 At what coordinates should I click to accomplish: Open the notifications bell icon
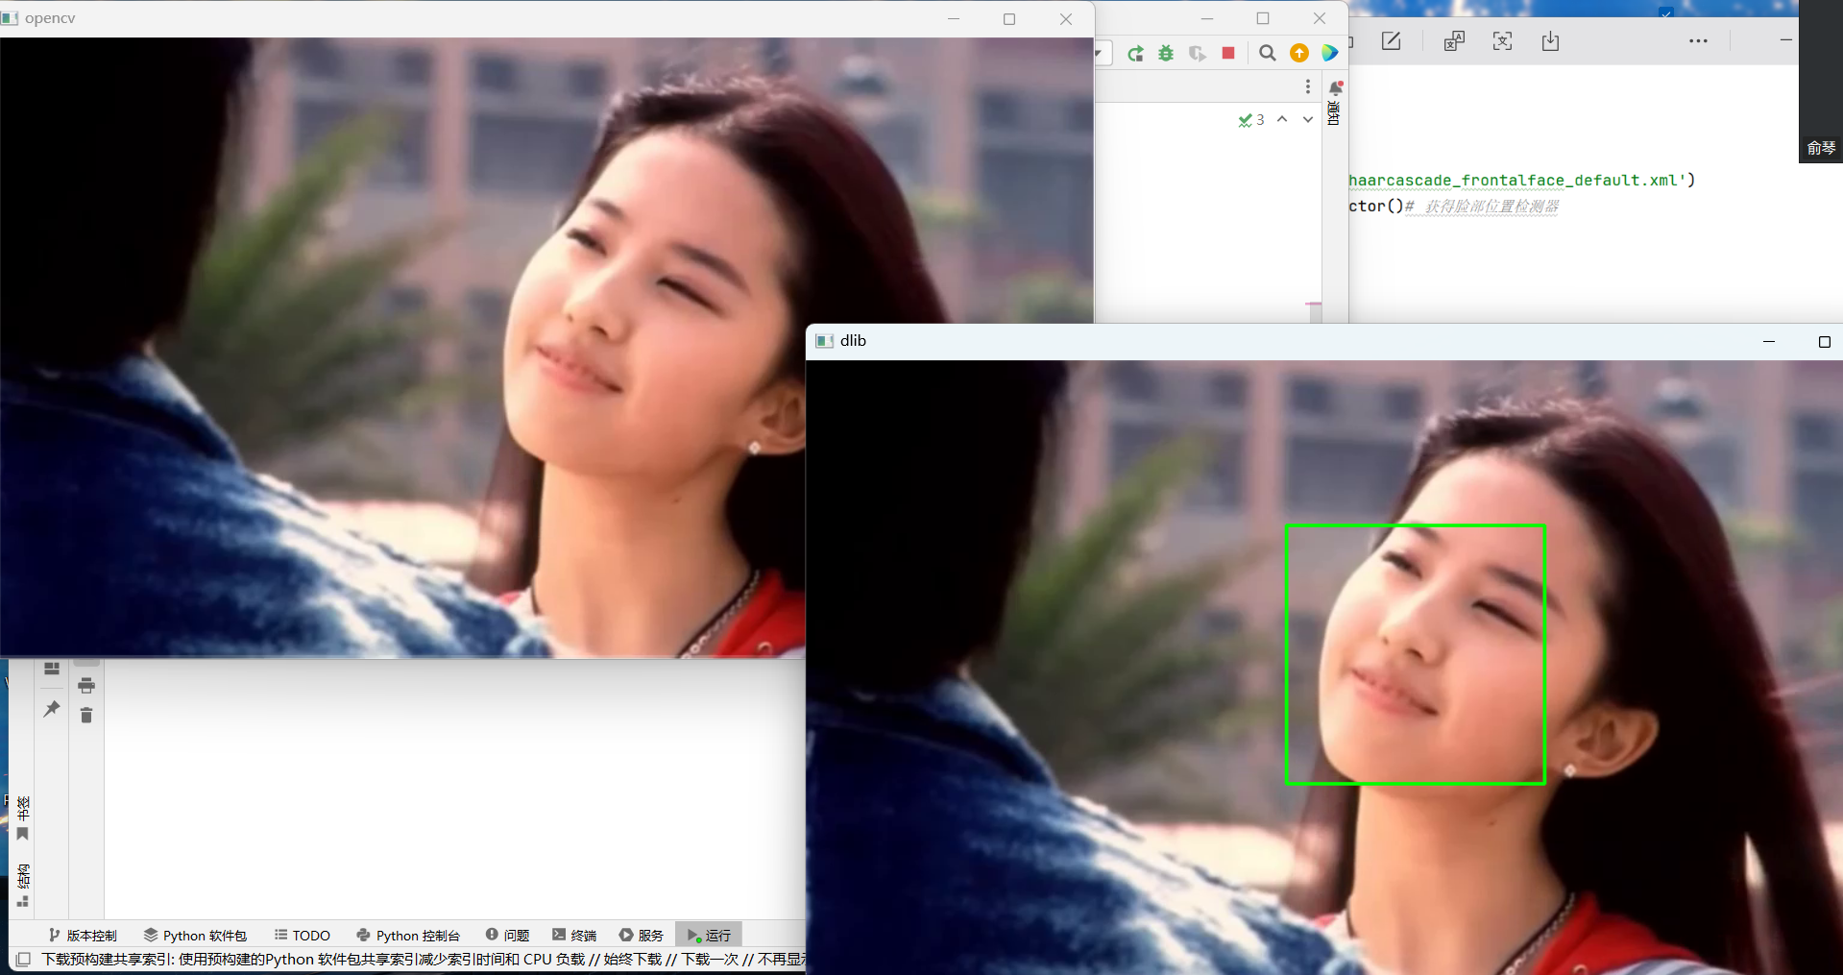click(1335, 87)
